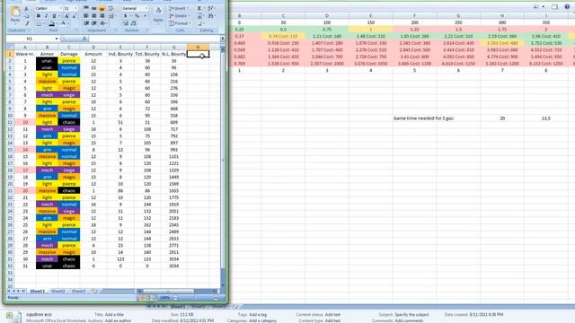
Task: Open the Styles gallery button
Action: (158, 14)
